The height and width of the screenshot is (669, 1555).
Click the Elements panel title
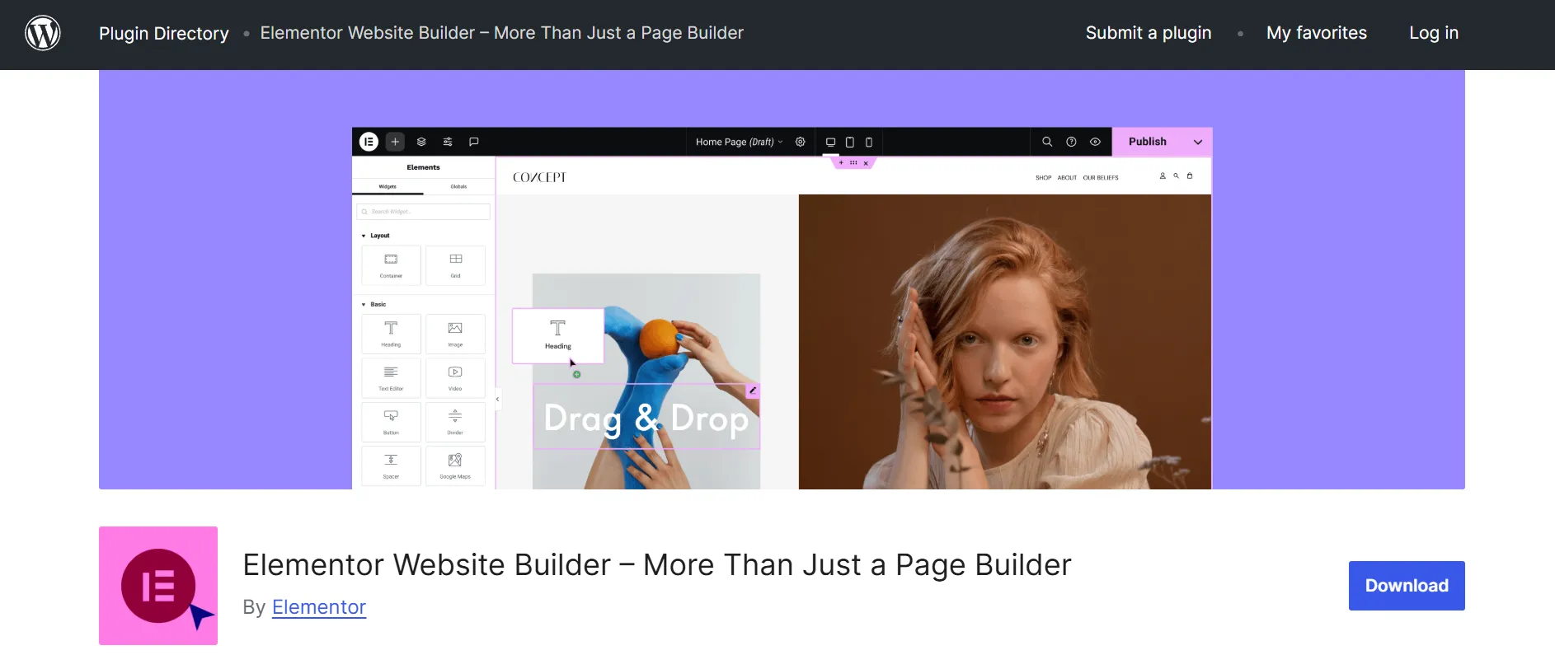424,167
